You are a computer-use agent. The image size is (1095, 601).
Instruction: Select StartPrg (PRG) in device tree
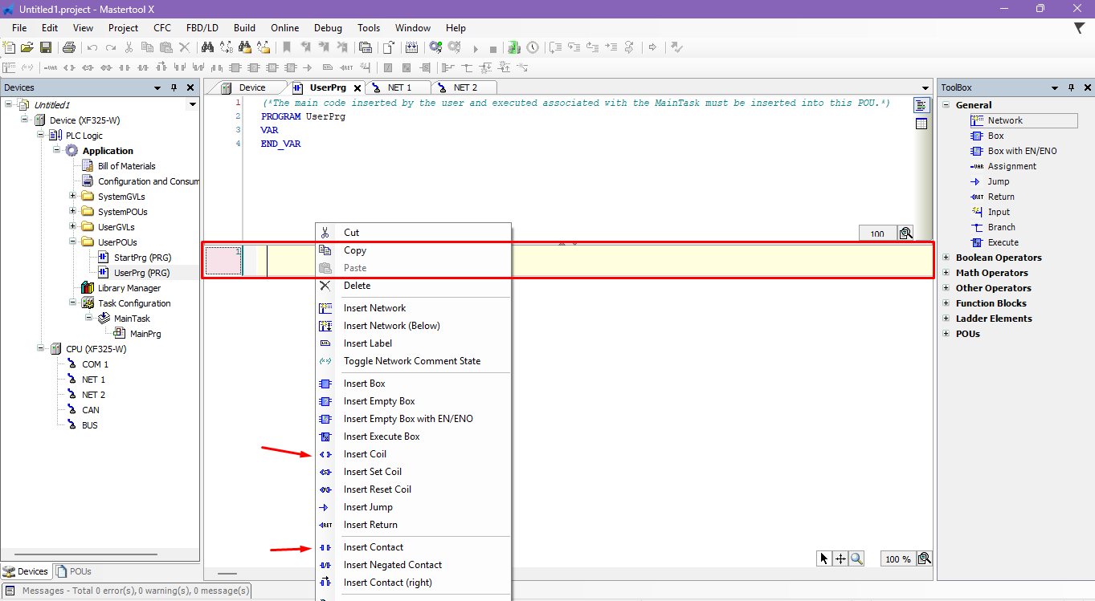click(141, 258)
